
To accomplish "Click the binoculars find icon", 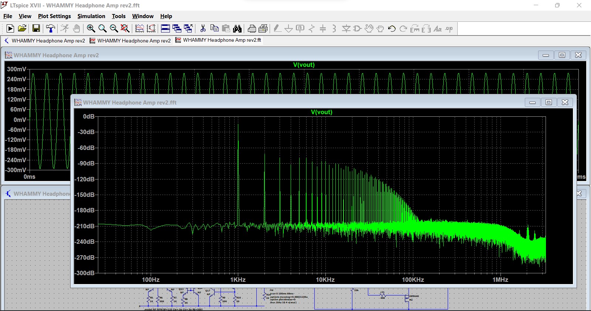I will click(237, 28).
